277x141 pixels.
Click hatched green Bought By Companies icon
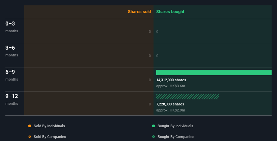tap(154, 137)
